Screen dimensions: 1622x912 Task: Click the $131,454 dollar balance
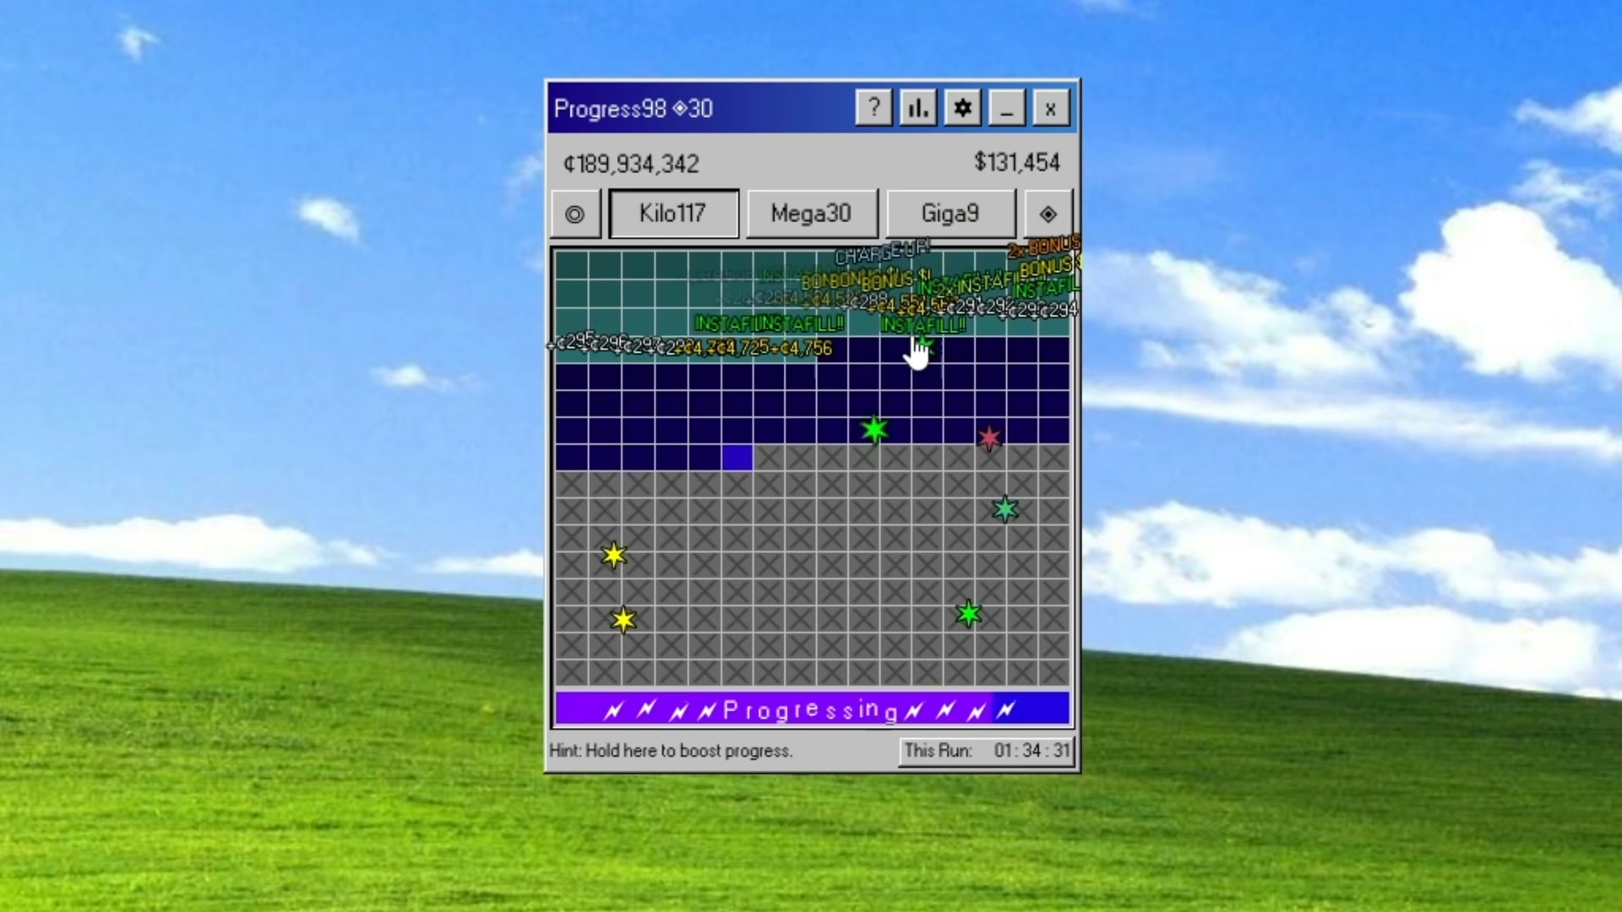pyautogui.click(x=1017, y=162)
